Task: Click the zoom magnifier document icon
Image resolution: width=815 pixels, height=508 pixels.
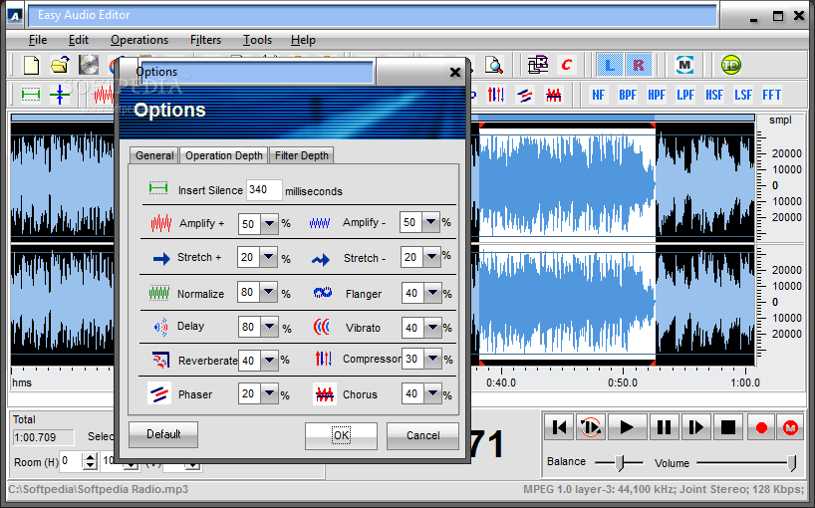Action: 493,65
